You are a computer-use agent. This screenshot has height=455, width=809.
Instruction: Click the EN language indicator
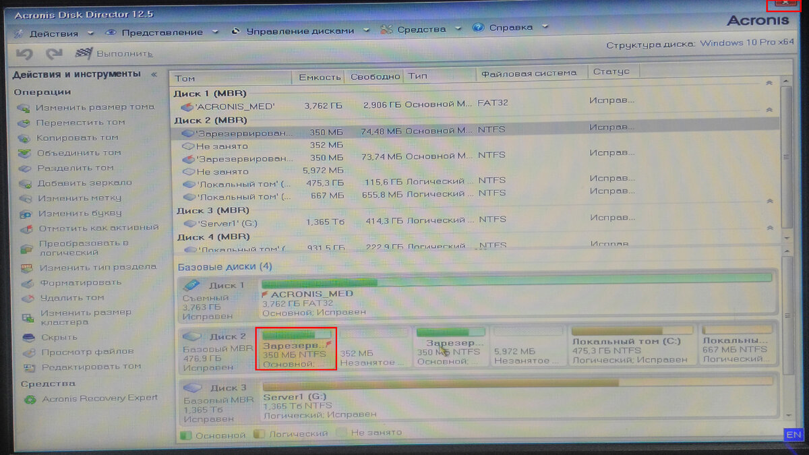[x=793, y=435]
